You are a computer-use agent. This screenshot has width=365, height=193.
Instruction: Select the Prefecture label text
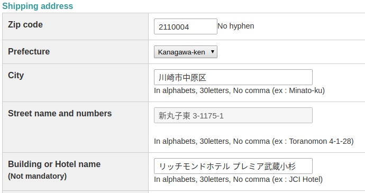pos(29,51)
